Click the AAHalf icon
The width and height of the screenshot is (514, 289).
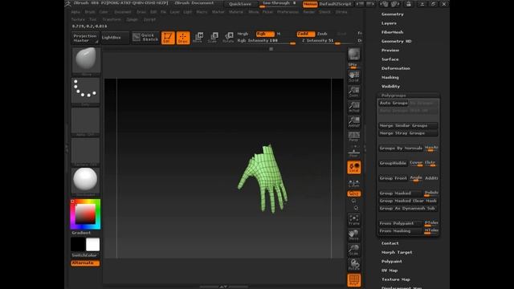(x=353, y=121)
